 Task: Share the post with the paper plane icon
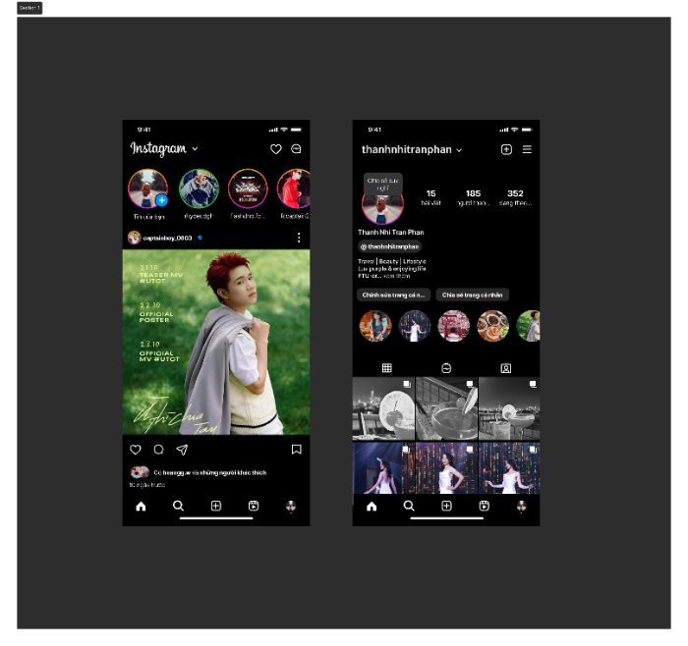click(x=182, y=450)
